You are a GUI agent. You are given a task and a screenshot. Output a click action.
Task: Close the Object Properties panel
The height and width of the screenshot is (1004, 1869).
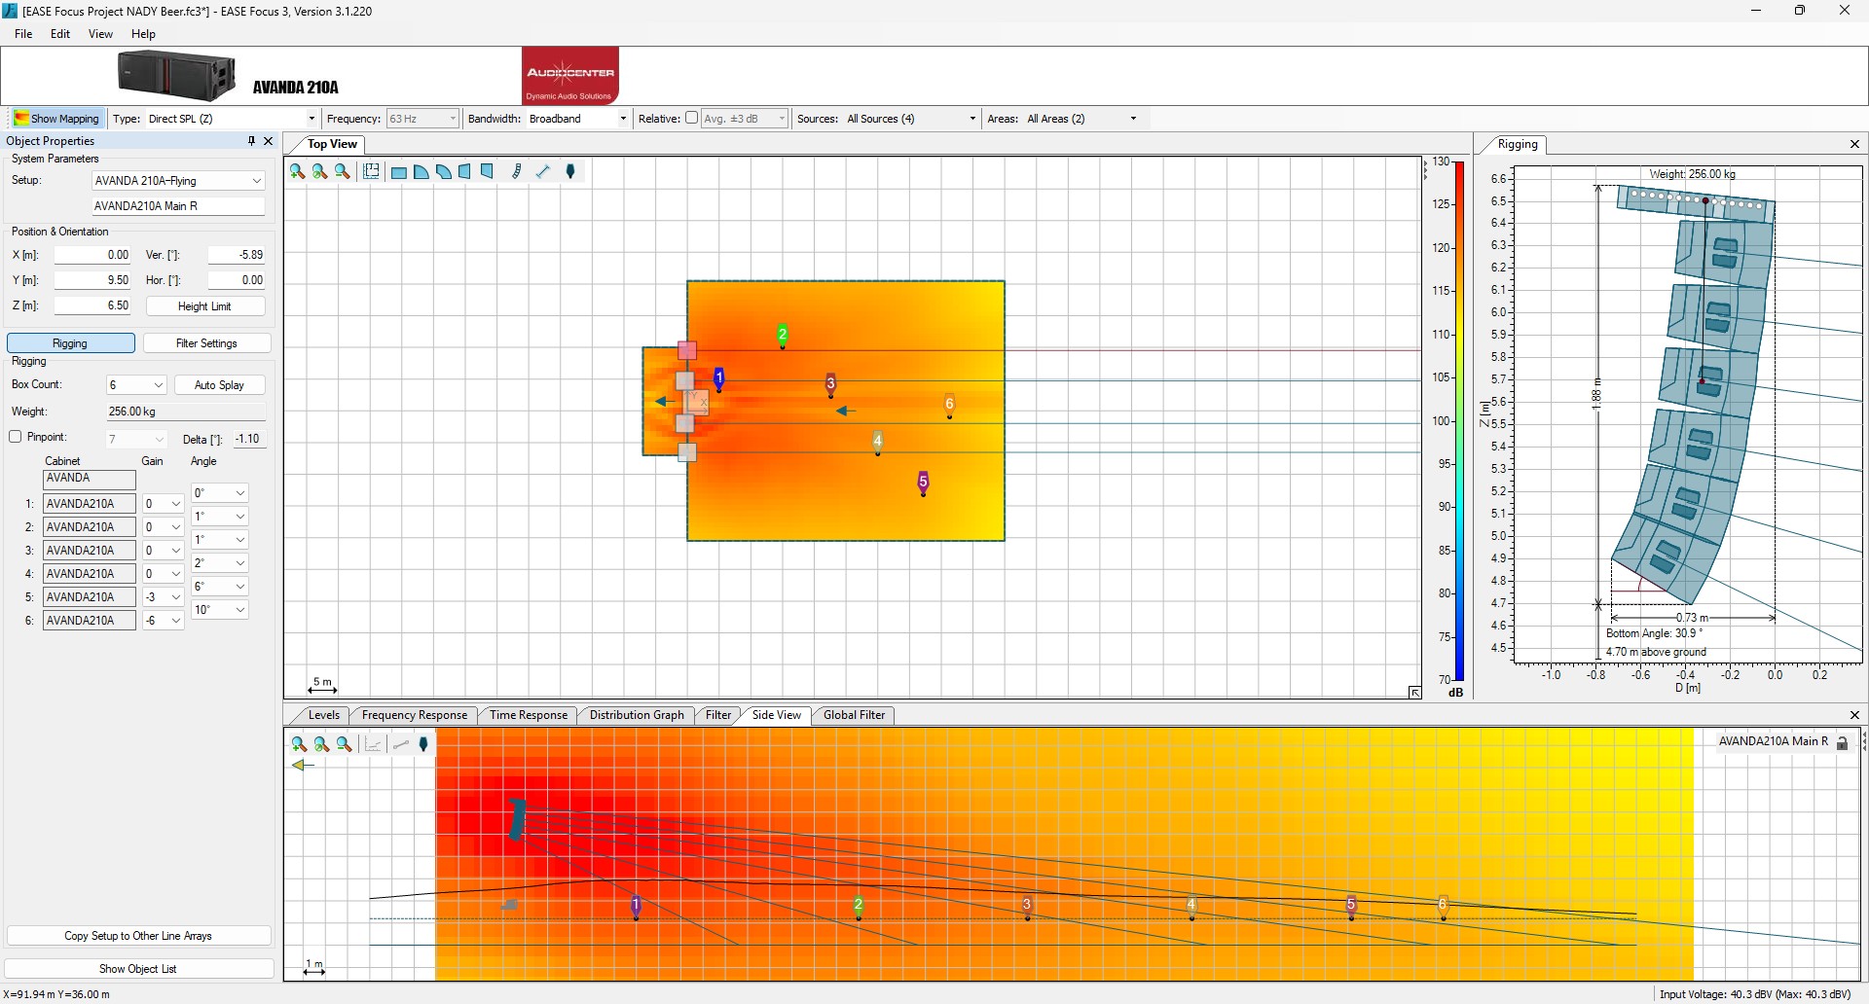point(269,141)
